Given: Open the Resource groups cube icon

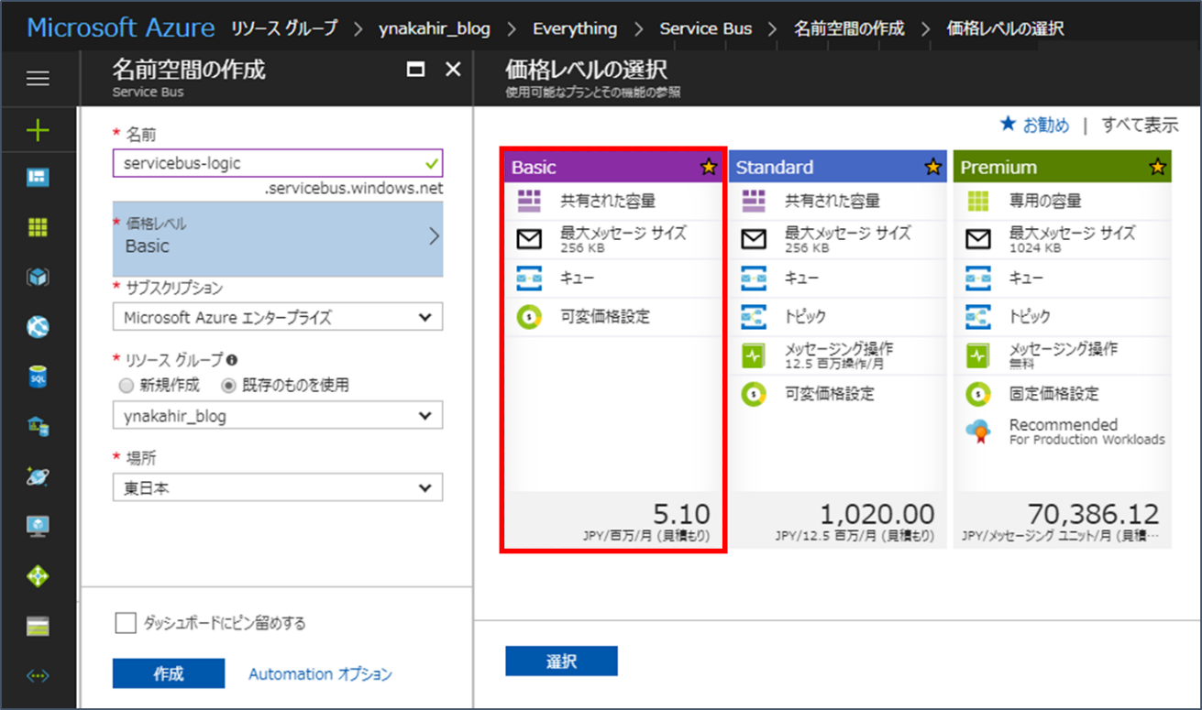Looking at the screenshot, I should point(38,278).
